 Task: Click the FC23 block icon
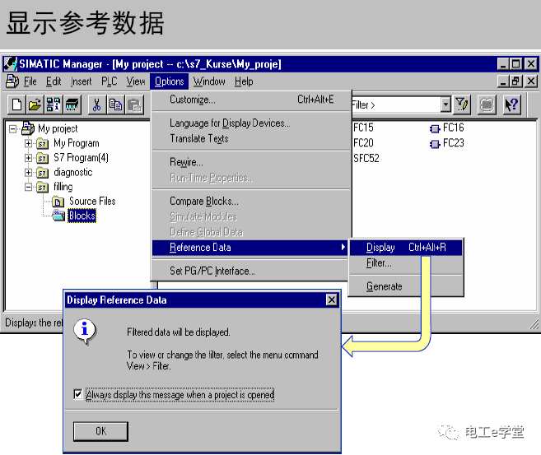point(435,144)
